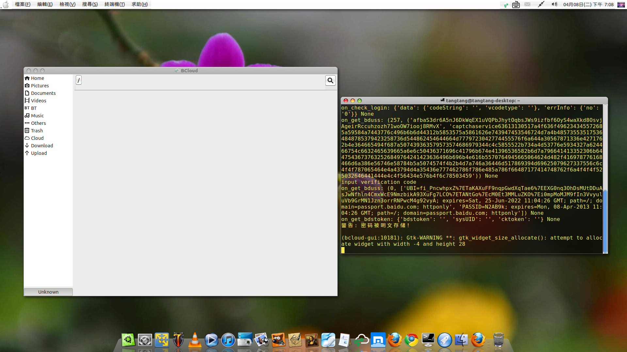
Task: Launch the Mona Lisa painting app
Action: pos(312,340)
